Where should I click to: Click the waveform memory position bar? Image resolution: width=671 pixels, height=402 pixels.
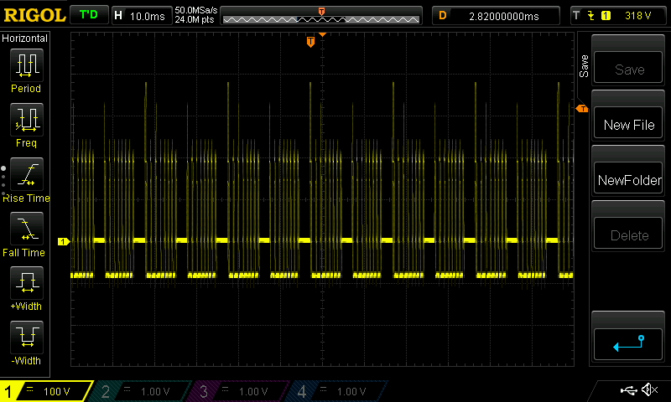[322, 18]
